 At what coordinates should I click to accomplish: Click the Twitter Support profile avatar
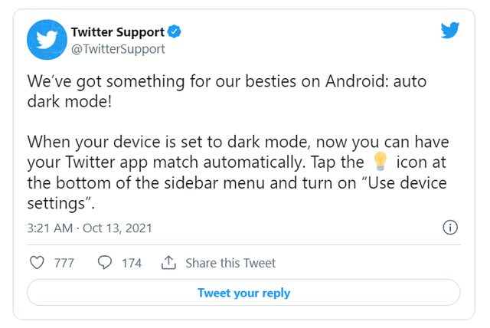(x=47, y=40)
